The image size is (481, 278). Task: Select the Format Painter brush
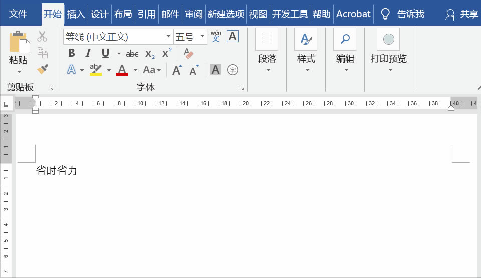(x=42, y=69)
